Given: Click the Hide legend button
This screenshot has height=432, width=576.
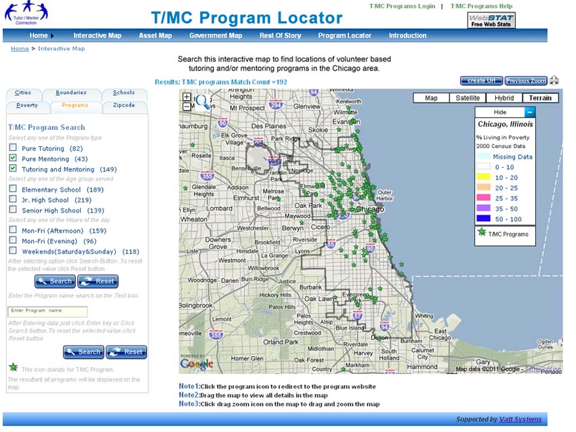Looking at the screenshot, I should tap(500, 112).
